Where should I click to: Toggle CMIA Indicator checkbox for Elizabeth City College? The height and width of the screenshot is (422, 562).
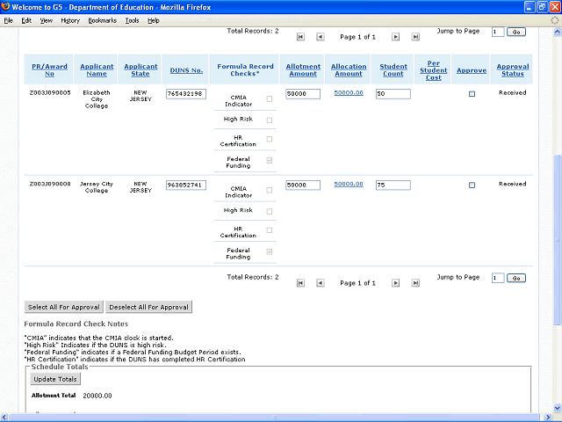point(269,99)
